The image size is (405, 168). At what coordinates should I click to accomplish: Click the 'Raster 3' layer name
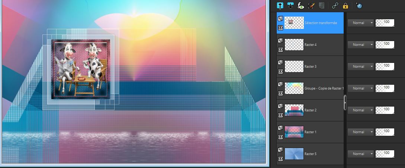tap(311, 67)
